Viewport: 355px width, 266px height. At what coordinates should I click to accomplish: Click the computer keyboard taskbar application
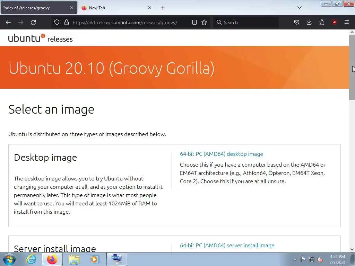[116, 259]
